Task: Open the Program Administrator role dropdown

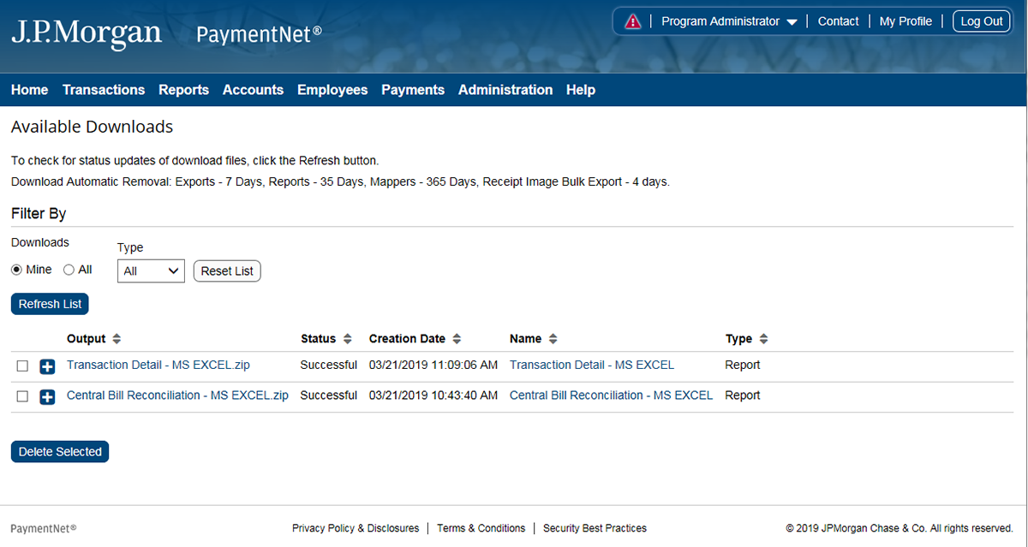Action: coord(729,21)
